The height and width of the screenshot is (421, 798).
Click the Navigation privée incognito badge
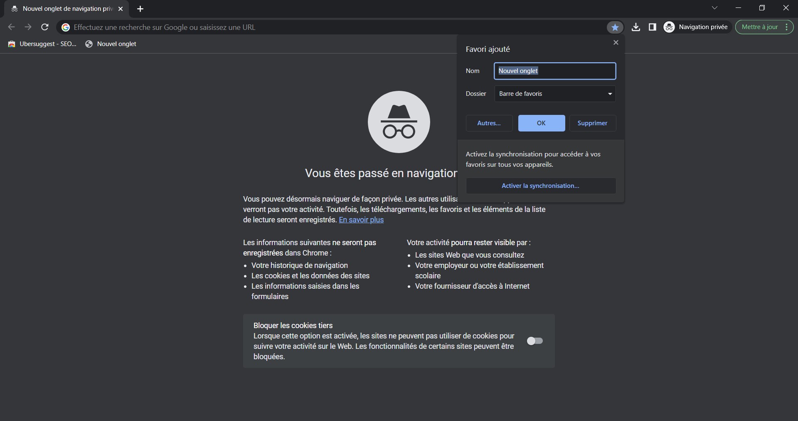pos(697,27)
